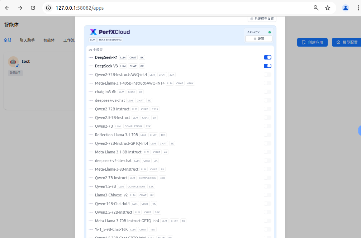Click the 131K context tag
The width and height of the screenshot is (361, 238).
(155, 109)
